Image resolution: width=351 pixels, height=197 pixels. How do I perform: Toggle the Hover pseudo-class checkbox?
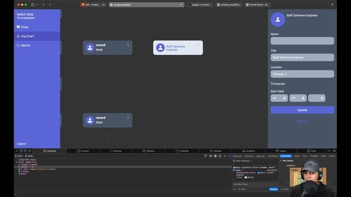click(258, 156)
